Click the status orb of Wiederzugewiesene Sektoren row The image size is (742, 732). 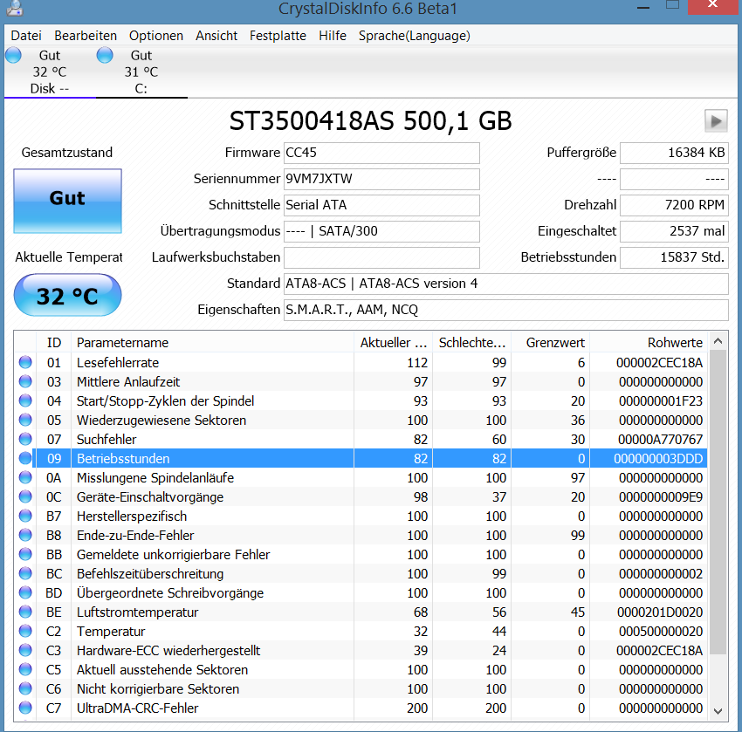(x=25, y=420)
